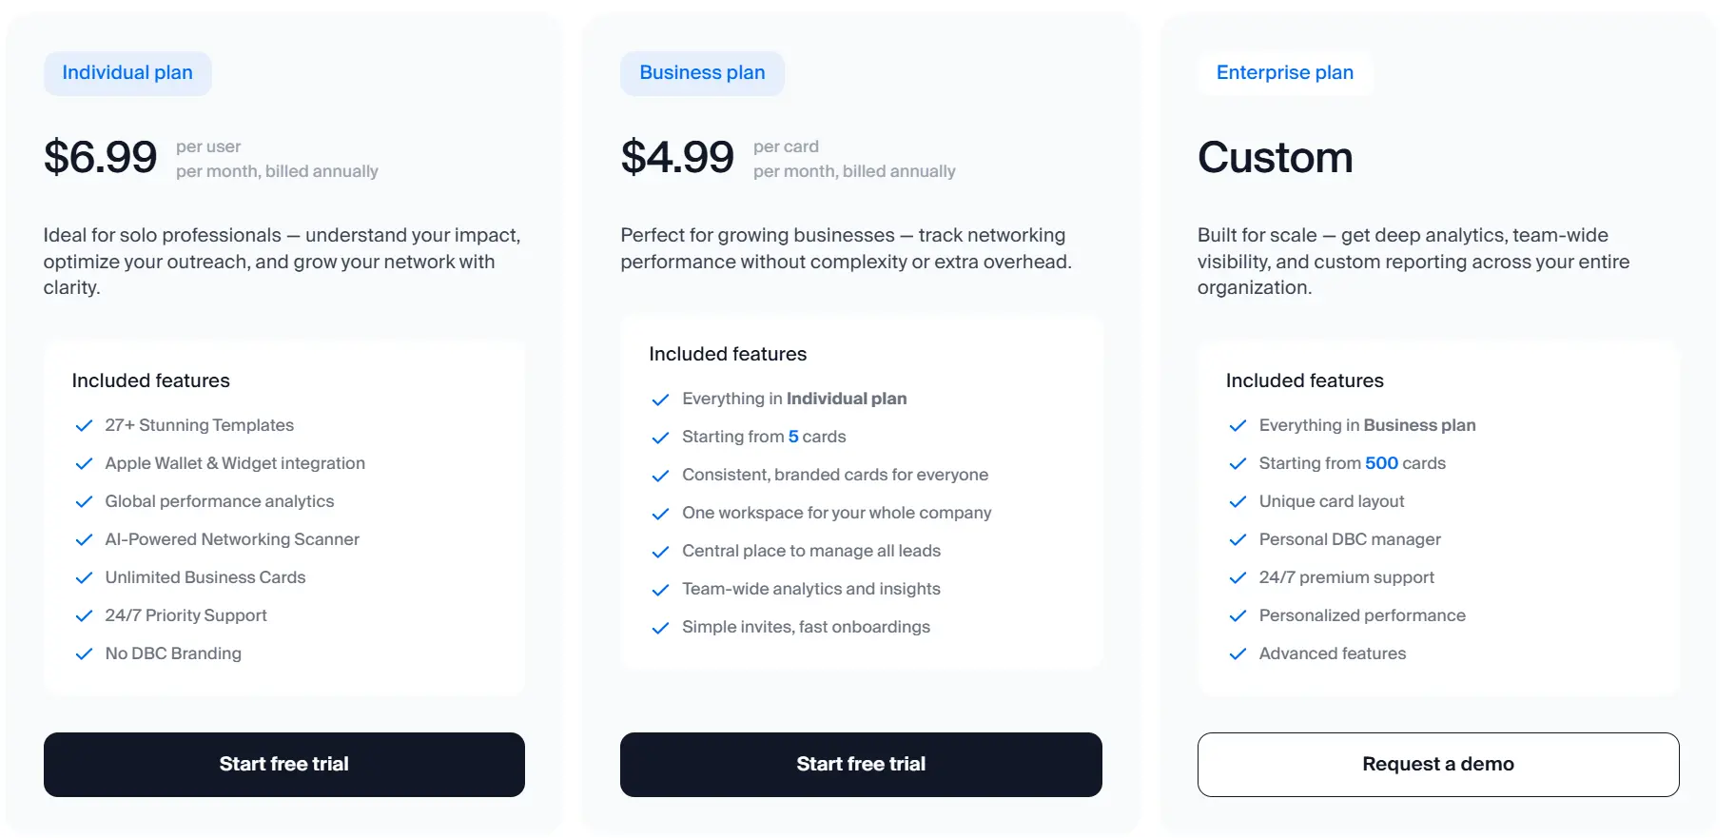Click the $6.99 price text

[x=101, y=157]
